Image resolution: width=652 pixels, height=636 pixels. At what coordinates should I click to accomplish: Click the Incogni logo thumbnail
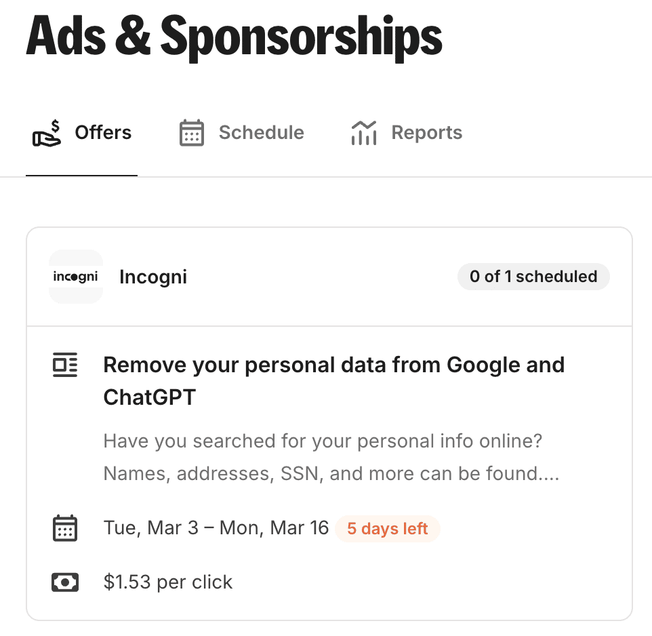pos(76,277)
